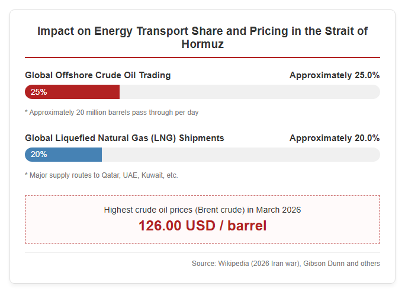Click the red 25% progress bar fill
The height and width of the screenshot is (295, 405).
(72, 92)
